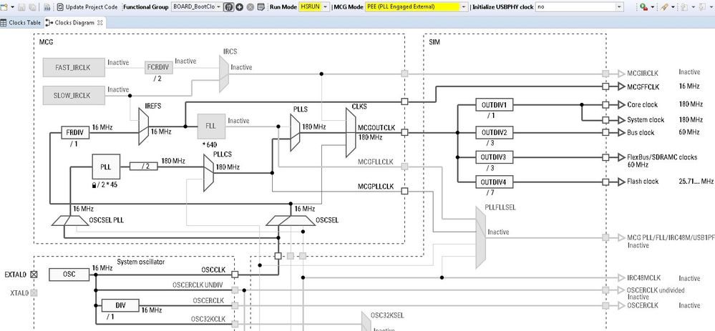This screenshot has height=331, width=715.
Task: Click the PLL /2 post divider block
Action: pos(144,166)
